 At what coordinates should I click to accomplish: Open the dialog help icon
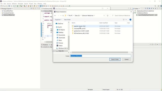[x=130, y=20]
